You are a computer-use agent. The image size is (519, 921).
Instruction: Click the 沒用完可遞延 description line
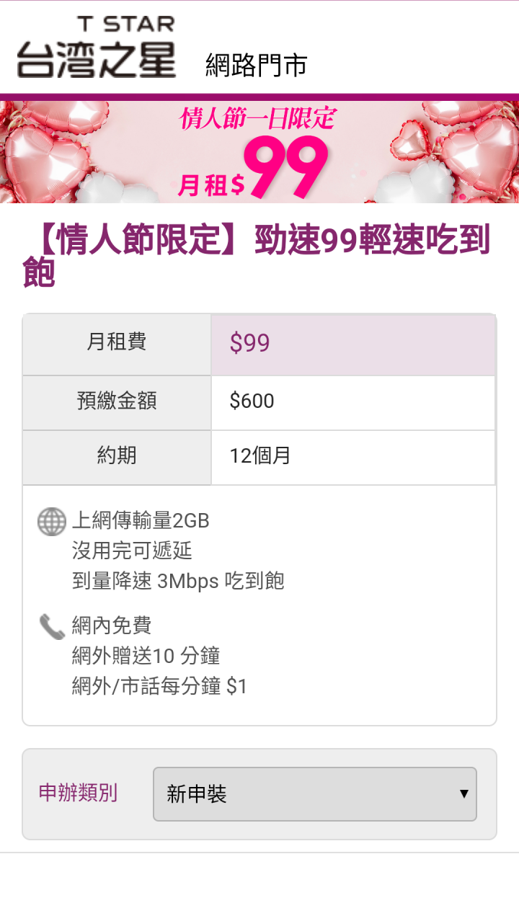[132, 551]
